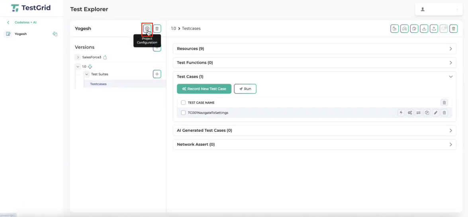
Task: Check the TC001NavigateToSettings checkbox
Action: (183, 113)
